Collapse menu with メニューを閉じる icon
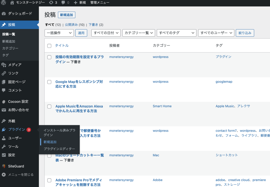The image size is (270, 187). 4,174
